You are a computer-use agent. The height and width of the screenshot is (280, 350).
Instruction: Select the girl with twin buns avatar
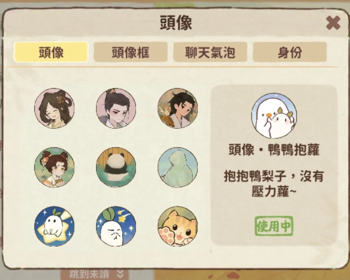[x=55, y=167]
